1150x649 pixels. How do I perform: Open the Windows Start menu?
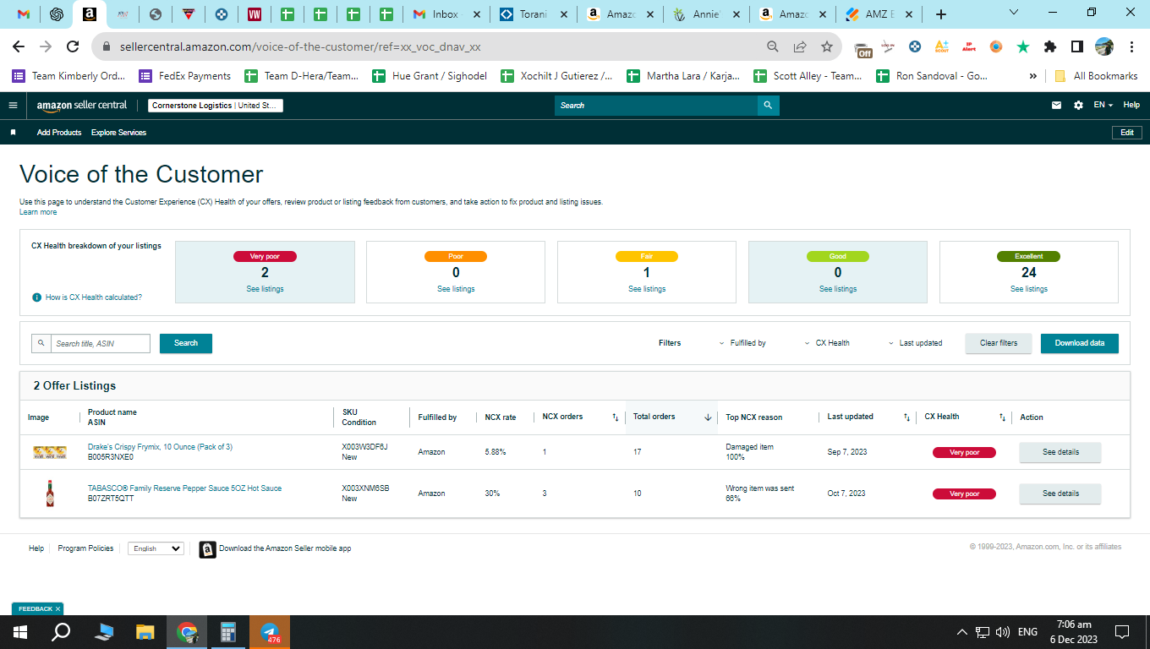click(20, 632)
